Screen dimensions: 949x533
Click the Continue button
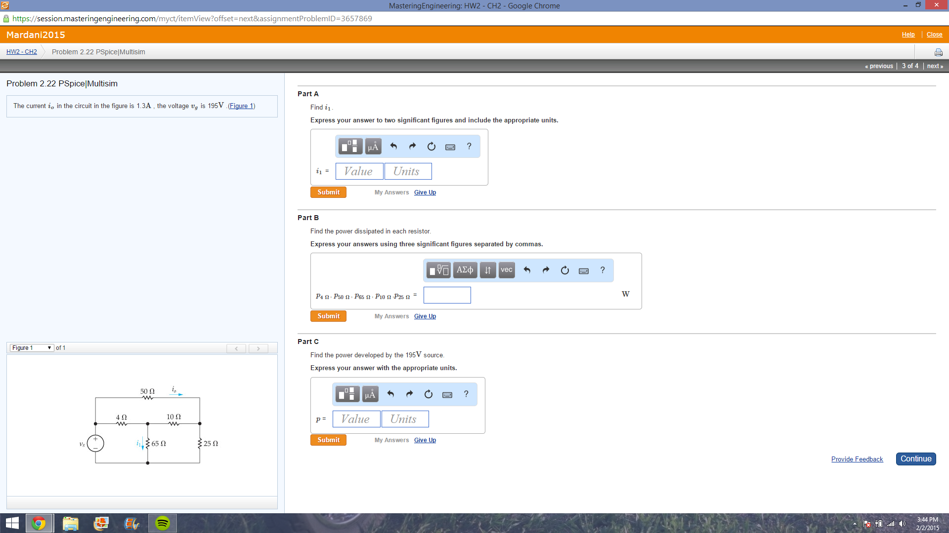tap(915, 458)
